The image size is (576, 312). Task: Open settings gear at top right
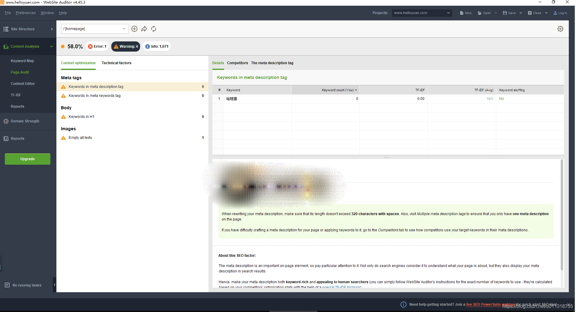(x=560, y=29)
